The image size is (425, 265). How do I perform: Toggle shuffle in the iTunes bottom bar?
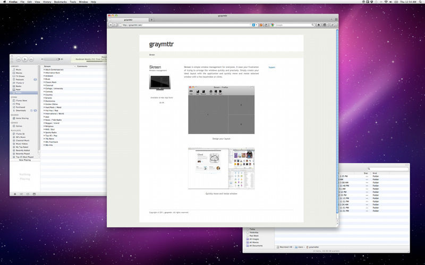(21, 194)
